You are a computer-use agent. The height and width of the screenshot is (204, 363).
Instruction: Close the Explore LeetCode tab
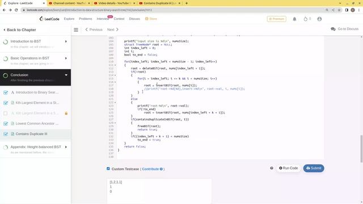44,3
